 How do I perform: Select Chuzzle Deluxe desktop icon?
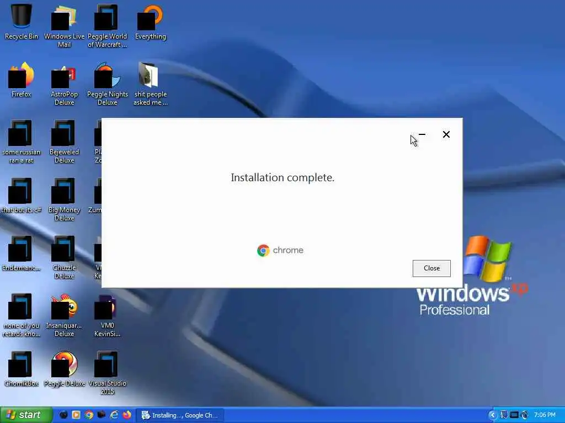(x=64, y=258)
